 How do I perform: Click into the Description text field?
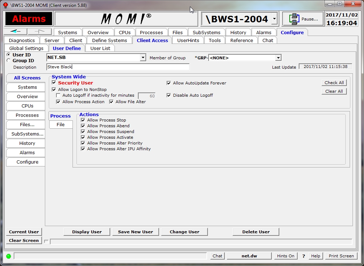118,67
